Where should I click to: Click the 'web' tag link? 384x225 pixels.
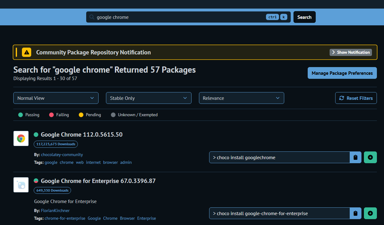80,162
